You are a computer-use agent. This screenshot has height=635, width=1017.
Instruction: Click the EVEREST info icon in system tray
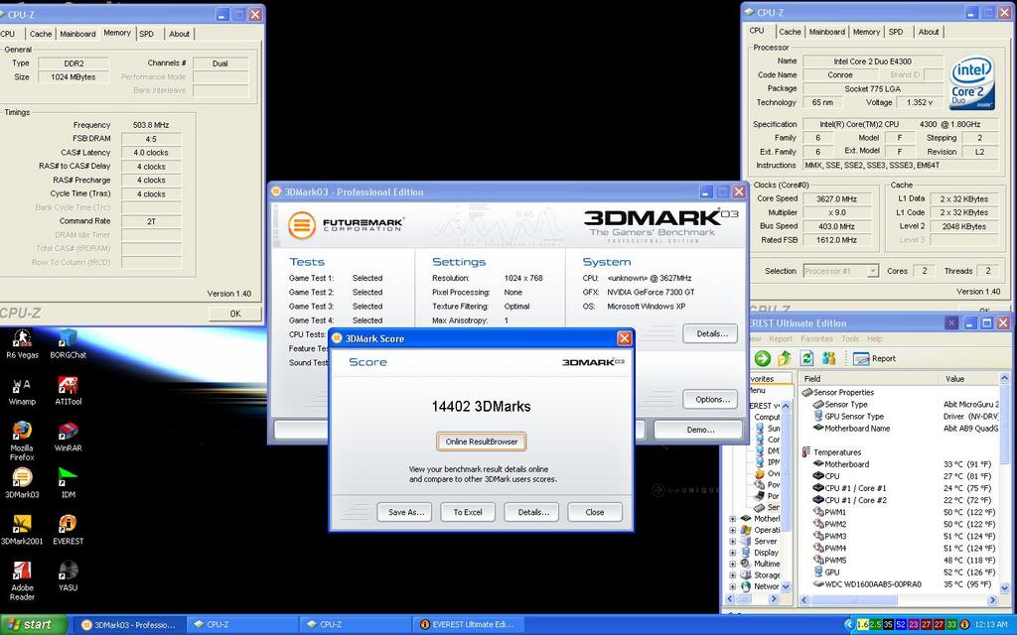coord(964,625)
